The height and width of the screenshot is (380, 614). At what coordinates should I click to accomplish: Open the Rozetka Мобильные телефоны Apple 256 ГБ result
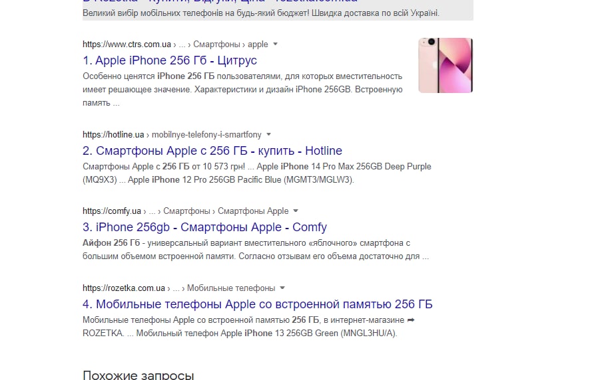point(257,304)
